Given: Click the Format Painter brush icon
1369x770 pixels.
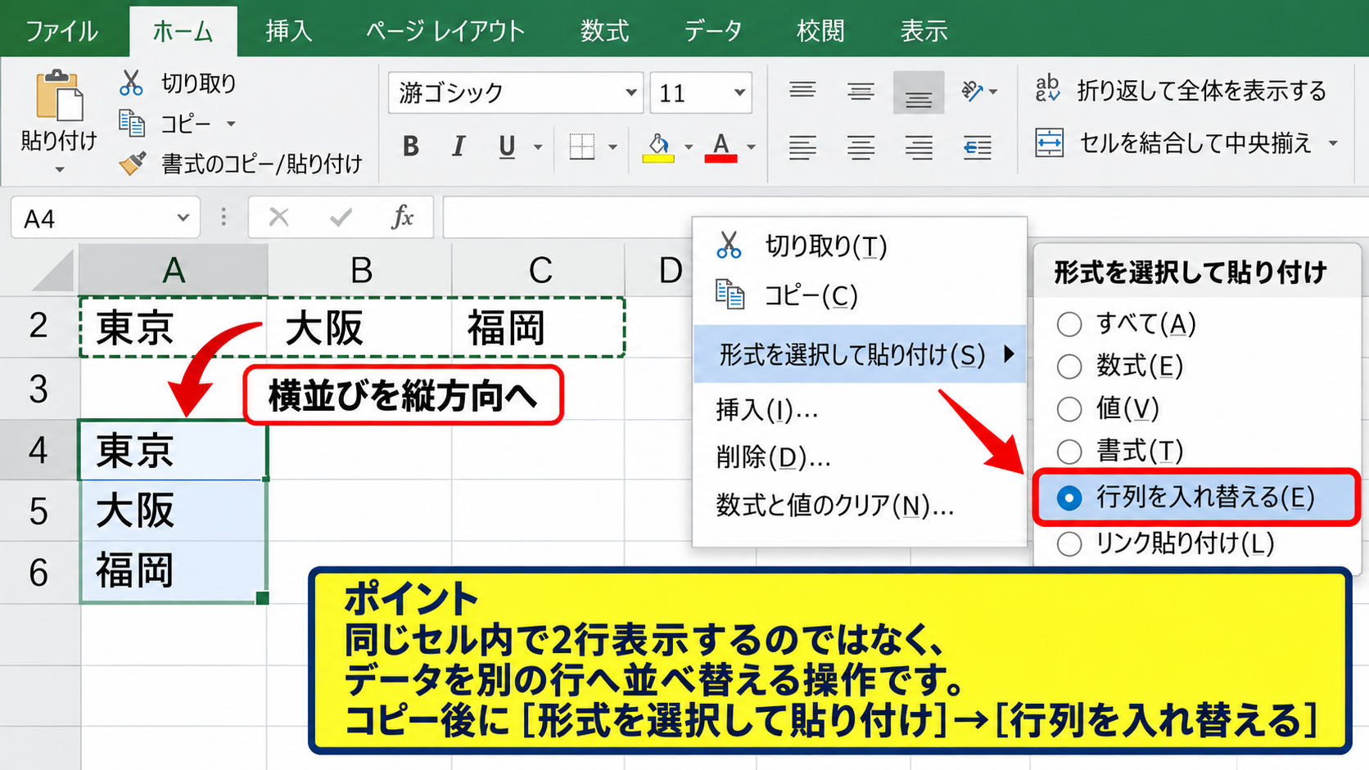Looking at the screenshot, I should tap(133, 164).
